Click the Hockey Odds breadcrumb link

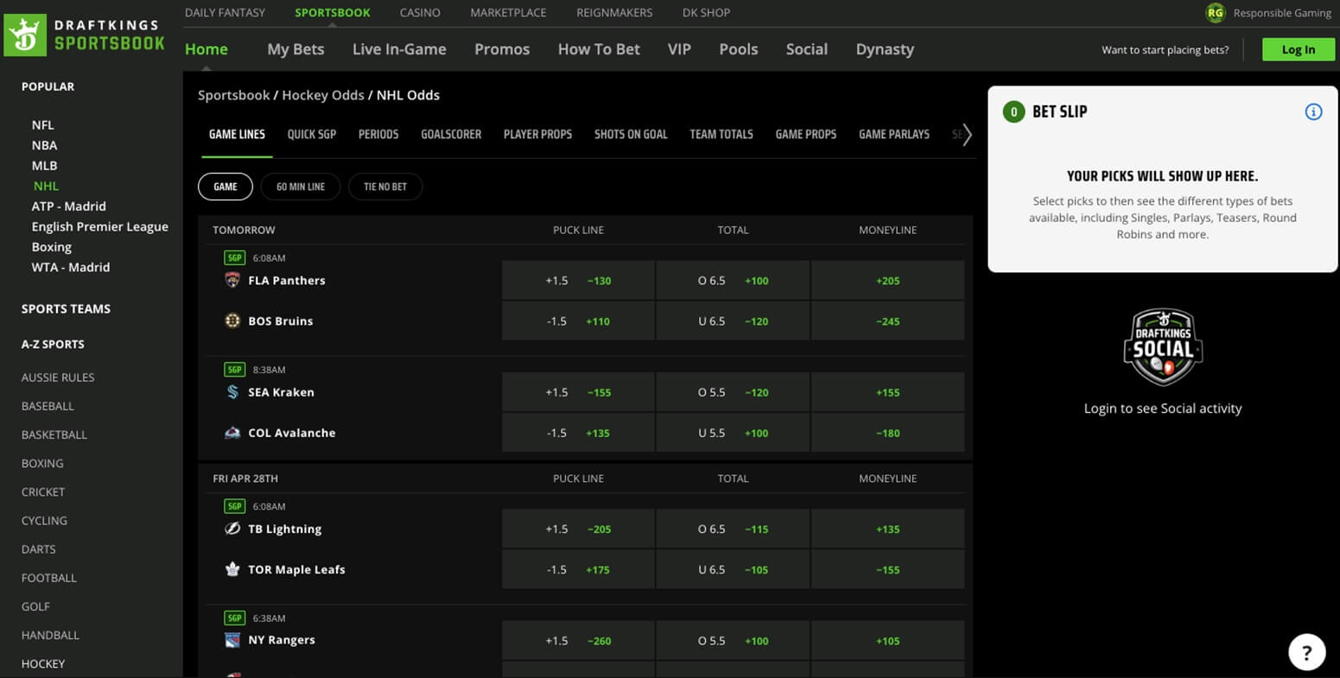pos(323,95)
